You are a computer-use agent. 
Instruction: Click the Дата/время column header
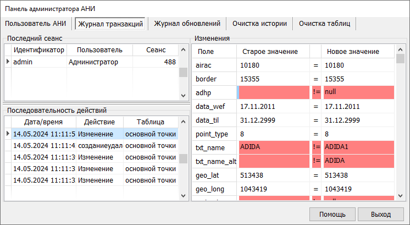[x=43, y=122]
